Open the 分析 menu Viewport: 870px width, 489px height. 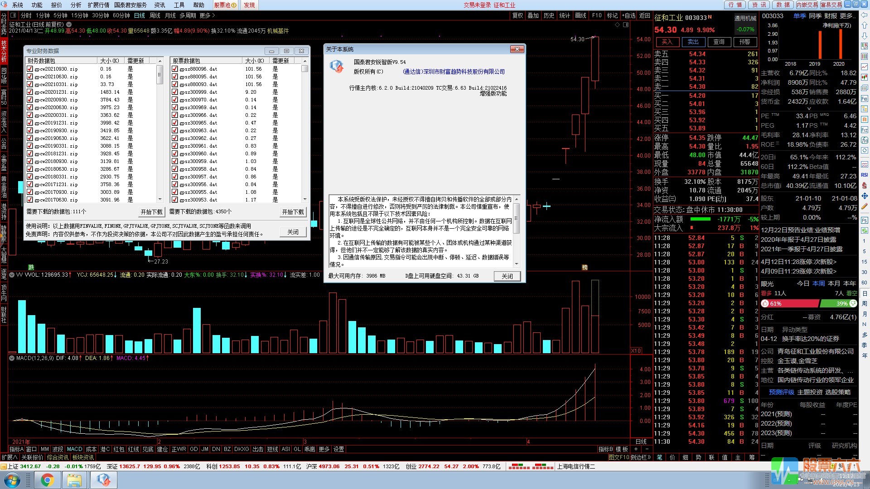coord(76,5)
